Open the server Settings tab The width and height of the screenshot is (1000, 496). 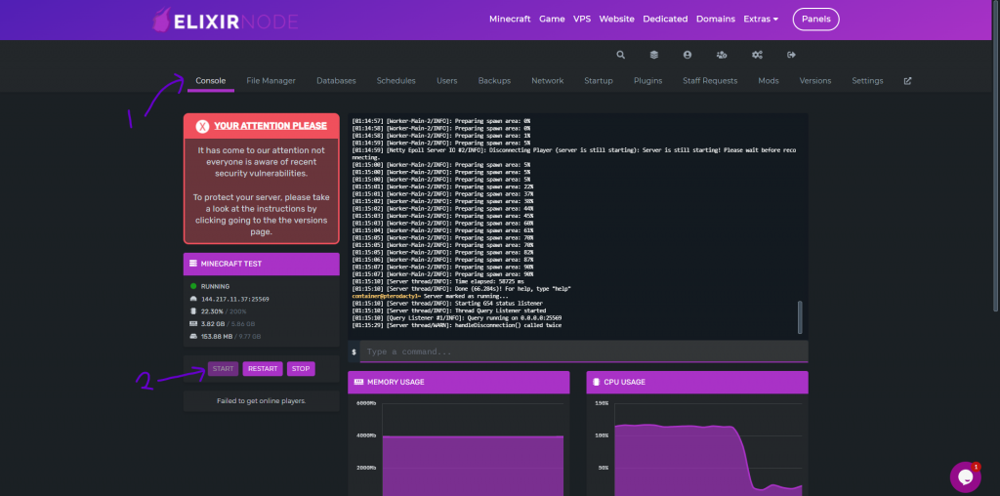(x=867, y=81)
